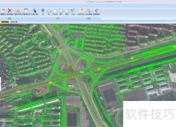This screenshot has height=127, width=176.
Task: Open the view attribute table icon
Action: coord(26,11)
